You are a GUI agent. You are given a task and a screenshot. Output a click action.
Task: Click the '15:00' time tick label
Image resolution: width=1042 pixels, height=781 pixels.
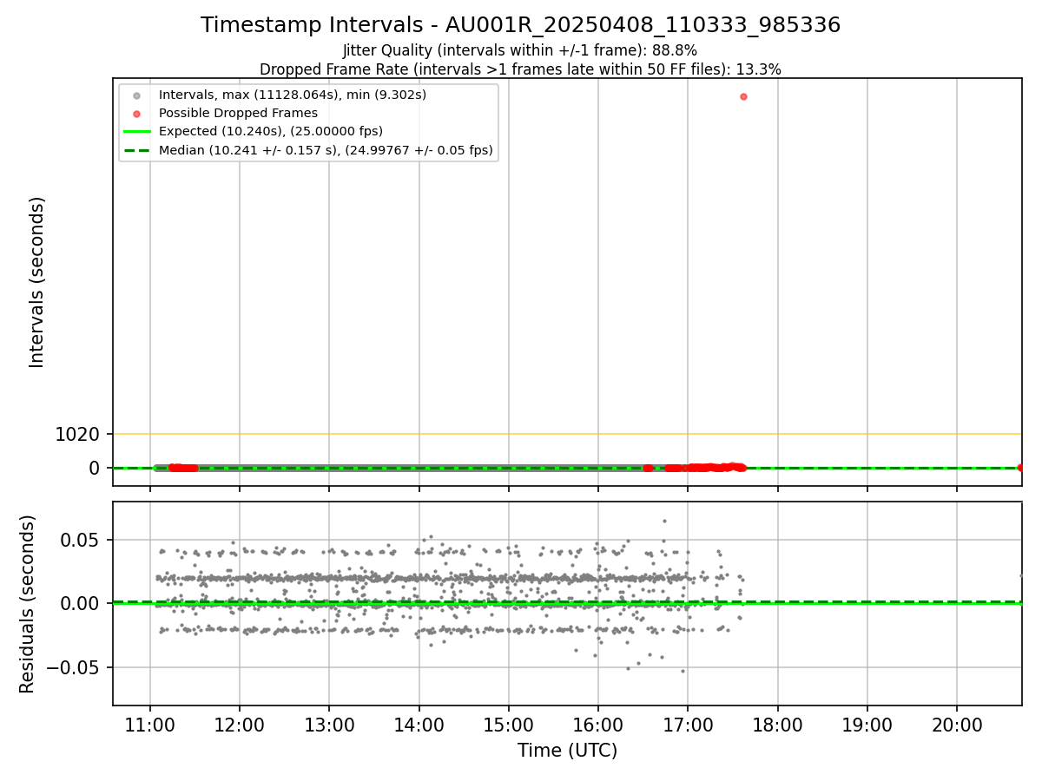pyautogui.click(x=509, y=725)
